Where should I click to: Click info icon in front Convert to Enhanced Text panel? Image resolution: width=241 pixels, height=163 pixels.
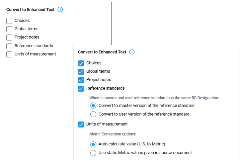[132, 52]
